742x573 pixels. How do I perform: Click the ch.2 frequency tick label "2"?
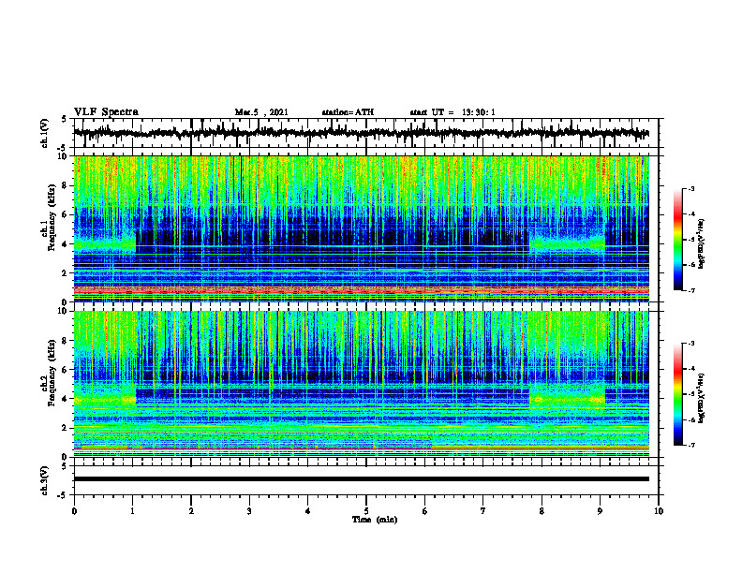click(65, 428)
